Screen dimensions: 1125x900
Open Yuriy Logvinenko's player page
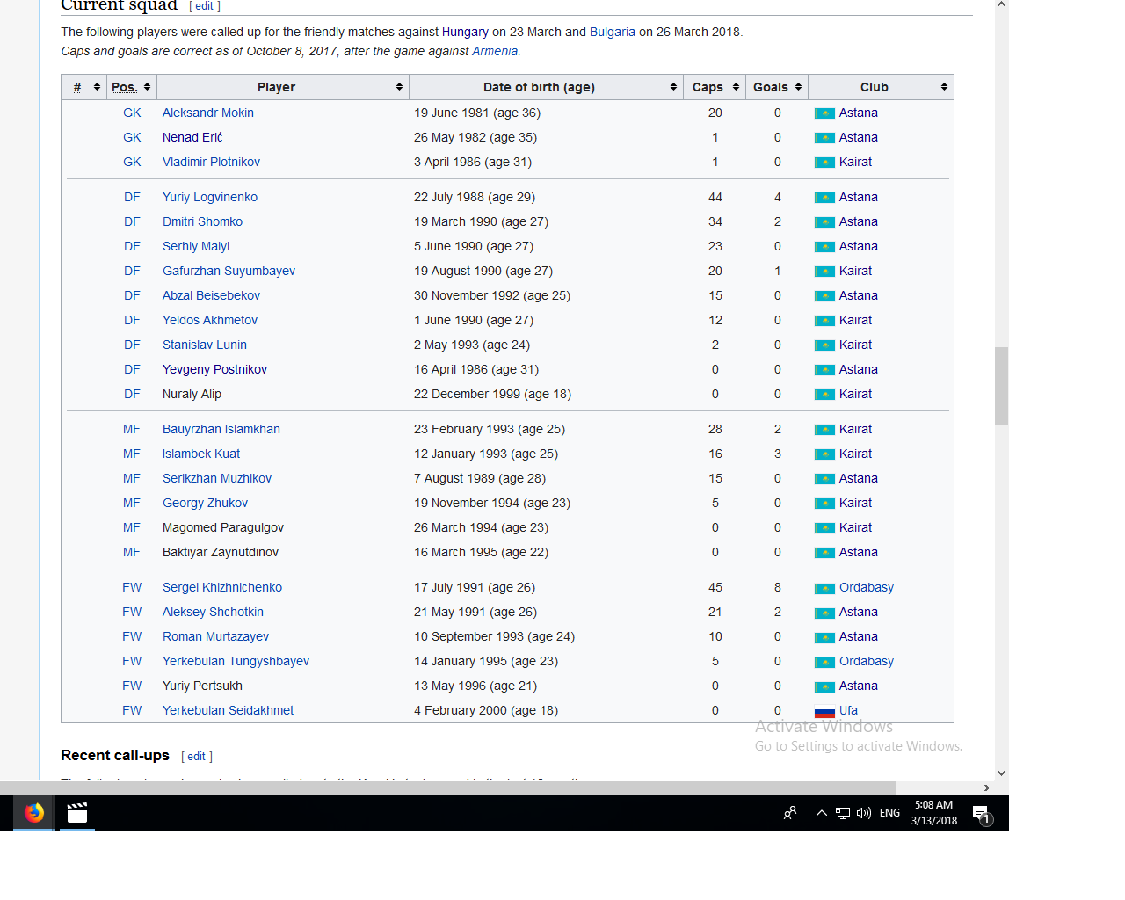click(x=210, y=197)
